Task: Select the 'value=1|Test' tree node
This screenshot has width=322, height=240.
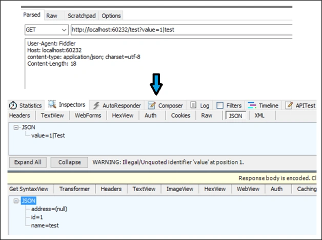Action: (x=48, y=136)
